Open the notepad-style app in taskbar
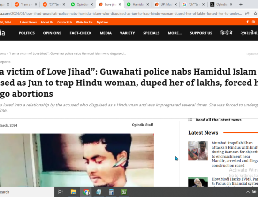 tap(99, 192)
